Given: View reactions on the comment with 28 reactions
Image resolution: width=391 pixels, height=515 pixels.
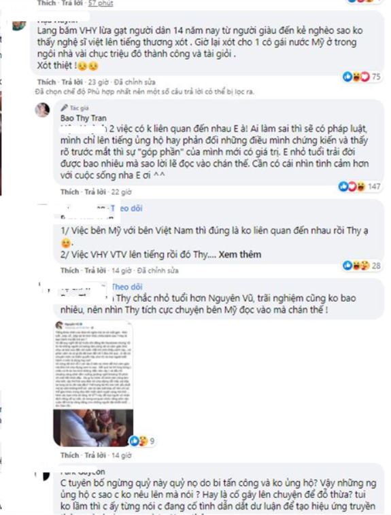Looking at the screenshot, I should (356, 266).
